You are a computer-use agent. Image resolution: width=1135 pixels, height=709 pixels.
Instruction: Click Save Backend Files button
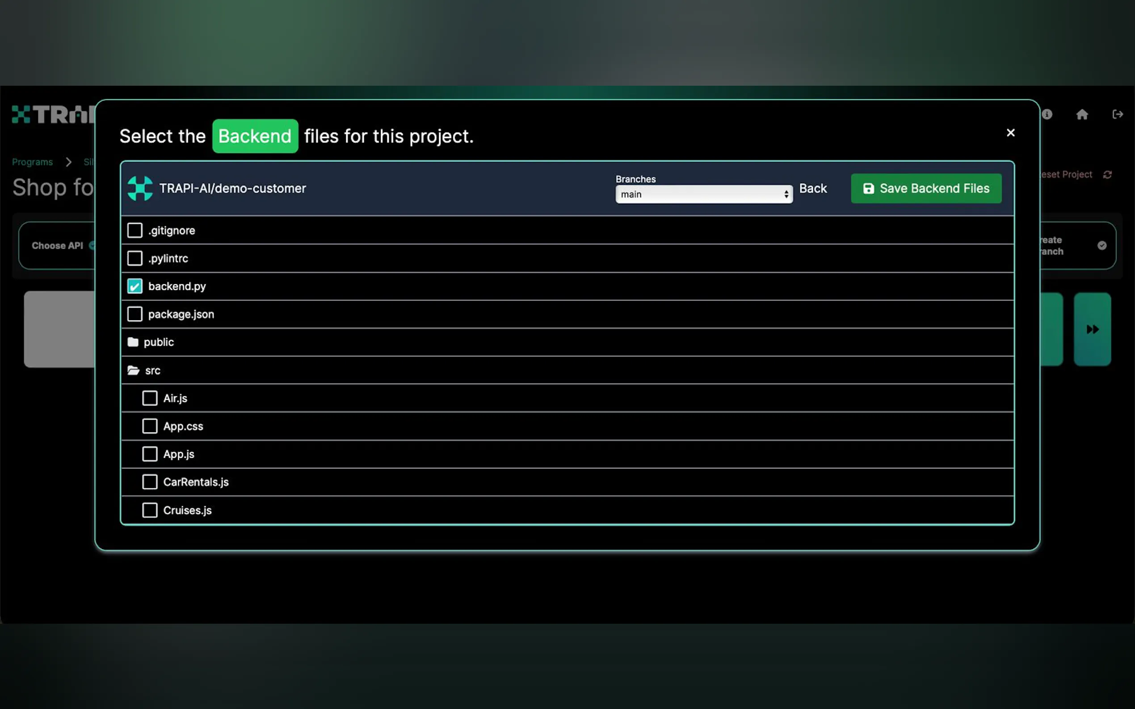coord(926,188)
